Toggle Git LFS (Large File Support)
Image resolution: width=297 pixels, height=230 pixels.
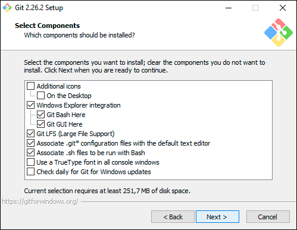(x=30, y=134)
